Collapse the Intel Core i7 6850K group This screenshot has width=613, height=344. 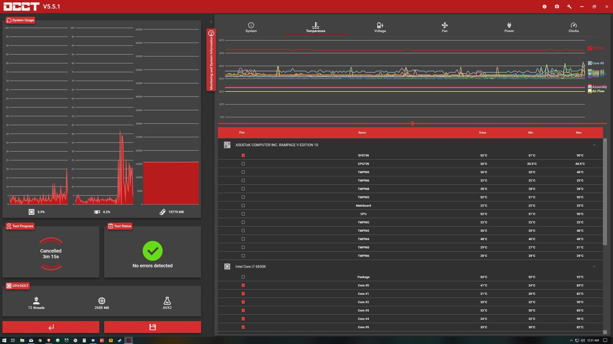point(594,267)
